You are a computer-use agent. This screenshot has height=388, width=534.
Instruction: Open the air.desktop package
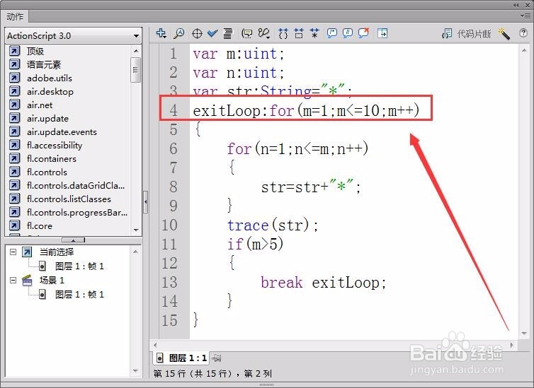tap(50, 92)
